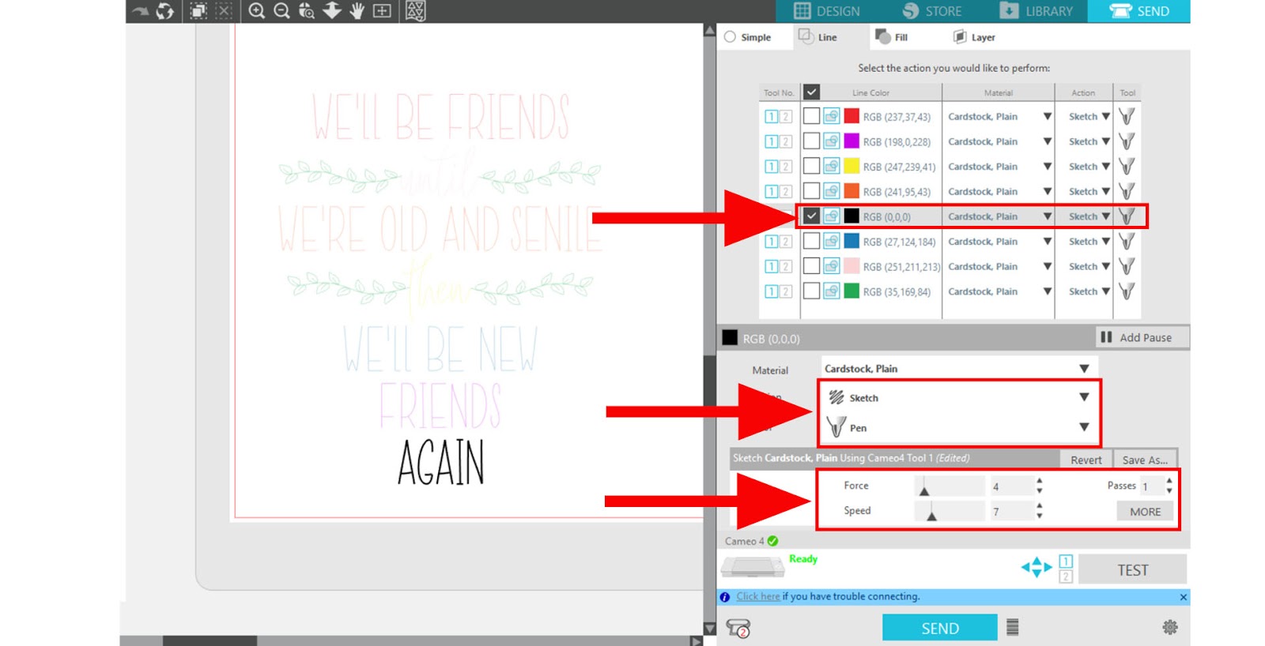
Task: Select the Pan hand tool
Action: coord(357,11)
